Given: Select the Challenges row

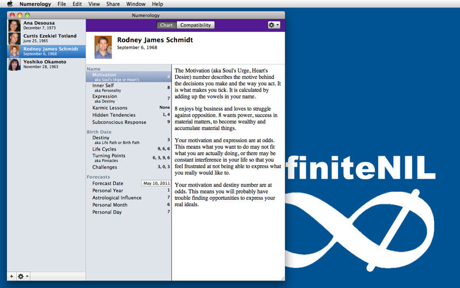Looking at the screenshot, I should [x=128, y=167].
